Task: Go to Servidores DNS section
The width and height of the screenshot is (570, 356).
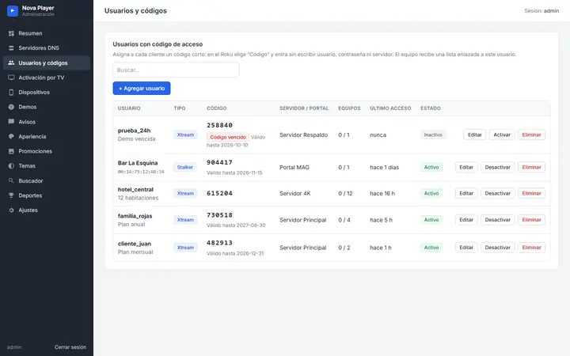Action: pyautogui.click(x=47, y=48)
